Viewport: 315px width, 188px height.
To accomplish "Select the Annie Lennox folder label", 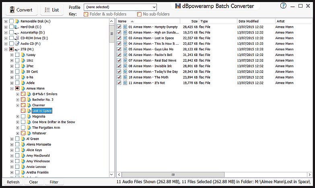I will point(36,167).
